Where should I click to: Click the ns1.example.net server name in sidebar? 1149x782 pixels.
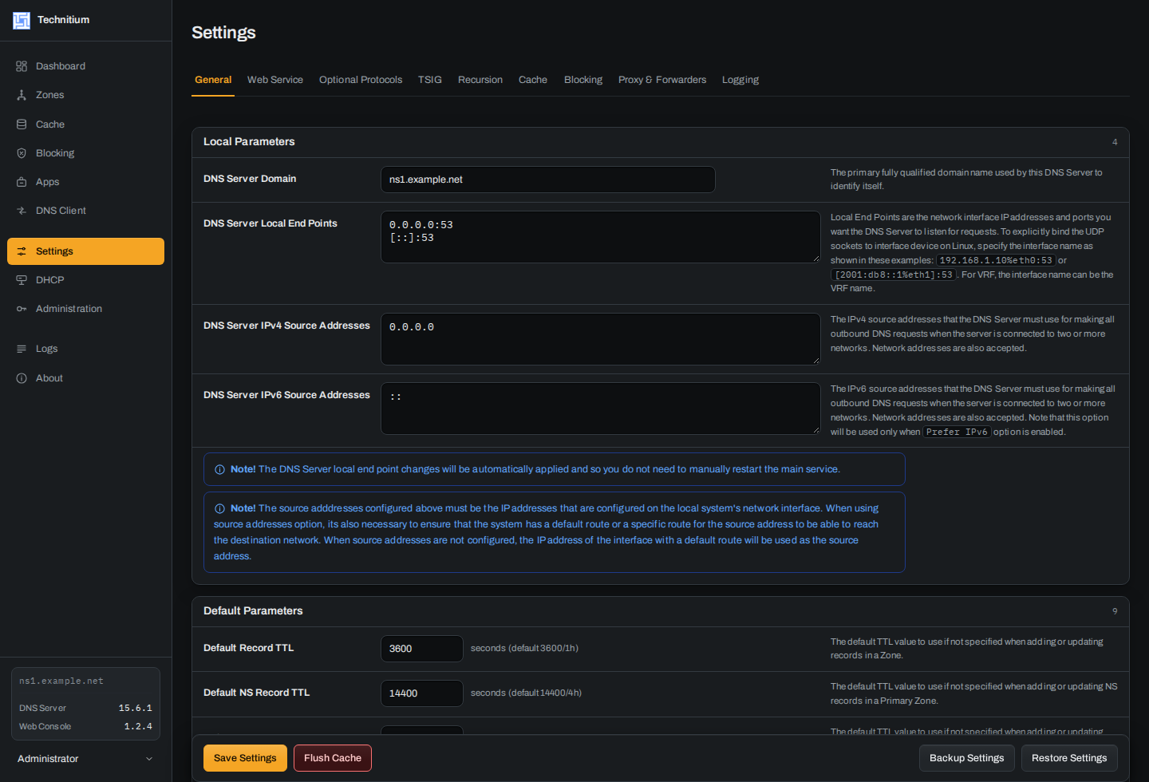[61, 681]
